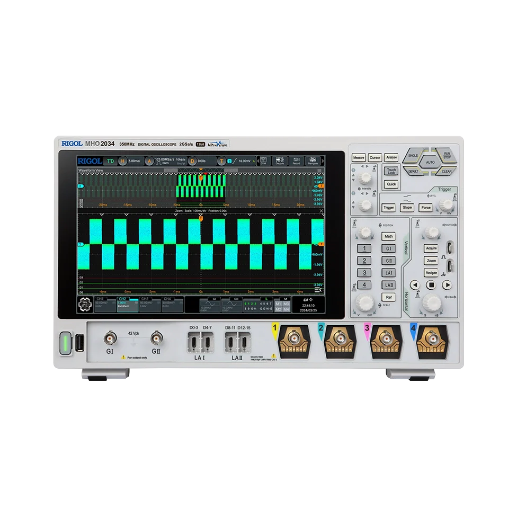517x517 pixels.
Task: Open the Navigate icon on the screen toolbar
Action: click(314, 161)
